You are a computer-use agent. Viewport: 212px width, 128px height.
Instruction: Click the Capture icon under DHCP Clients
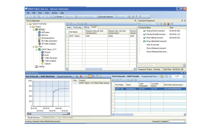[x=42, y=64]
